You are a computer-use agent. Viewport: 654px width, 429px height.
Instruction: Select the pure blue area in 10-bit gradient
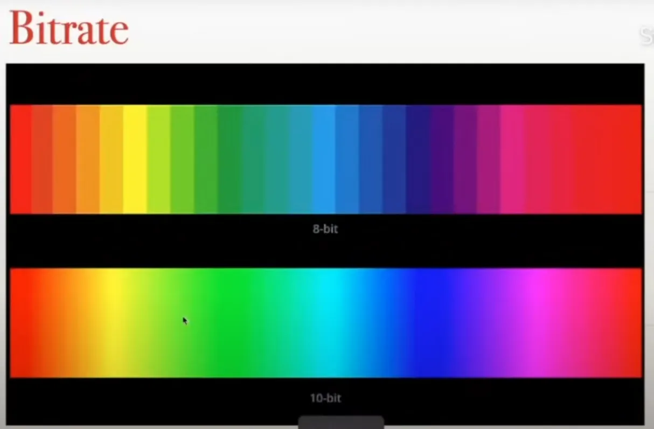pyautogui.click(x=426, y=322)
